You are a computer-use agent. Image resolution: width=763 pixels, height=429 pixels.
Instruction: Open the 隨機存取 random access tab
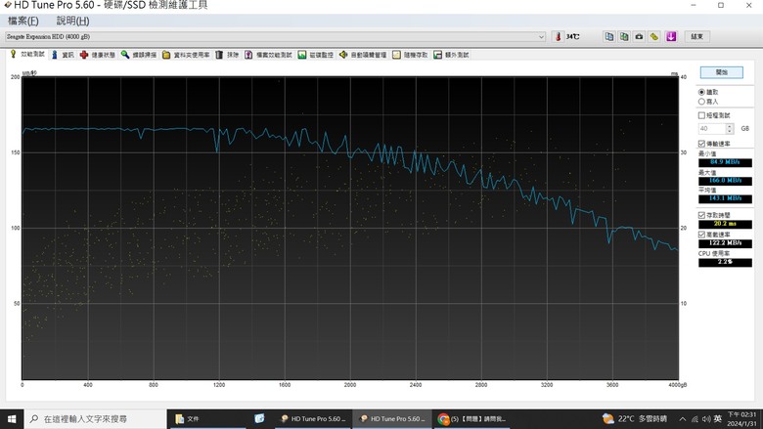tap(410, 55)
